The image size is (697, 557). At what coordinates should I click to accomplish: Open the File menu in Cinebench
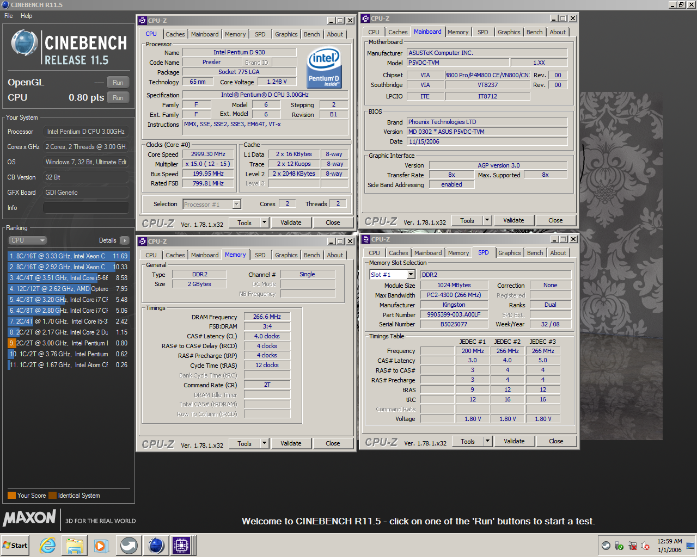pos(9,16)
